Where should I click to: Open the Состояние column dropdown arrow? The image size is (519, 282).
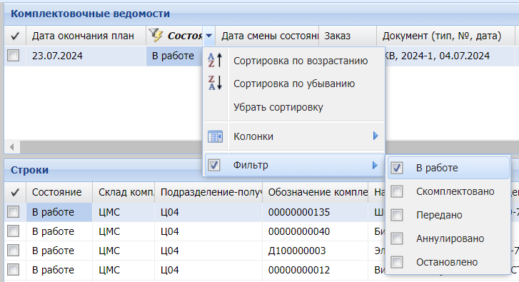[x=209, y=36]
